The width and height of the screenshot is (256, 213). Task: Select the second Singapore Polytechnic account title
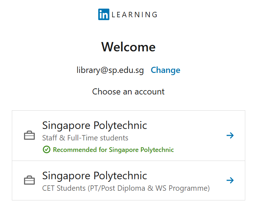click(x=95, y=176)
